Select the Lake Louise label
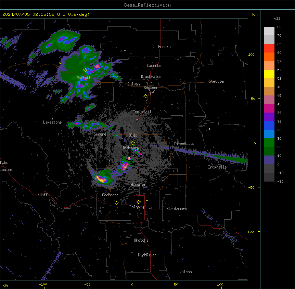 point(6,166)
